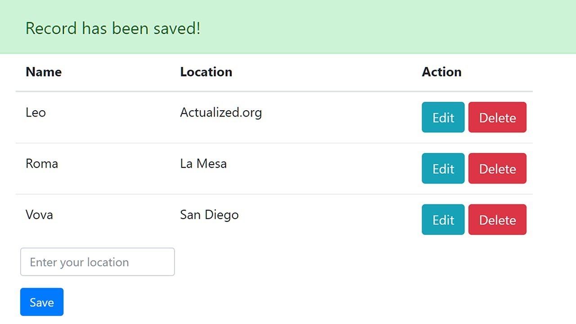Select the Leo name cell
Screen dimensions: 576x324
coord(36,112)
